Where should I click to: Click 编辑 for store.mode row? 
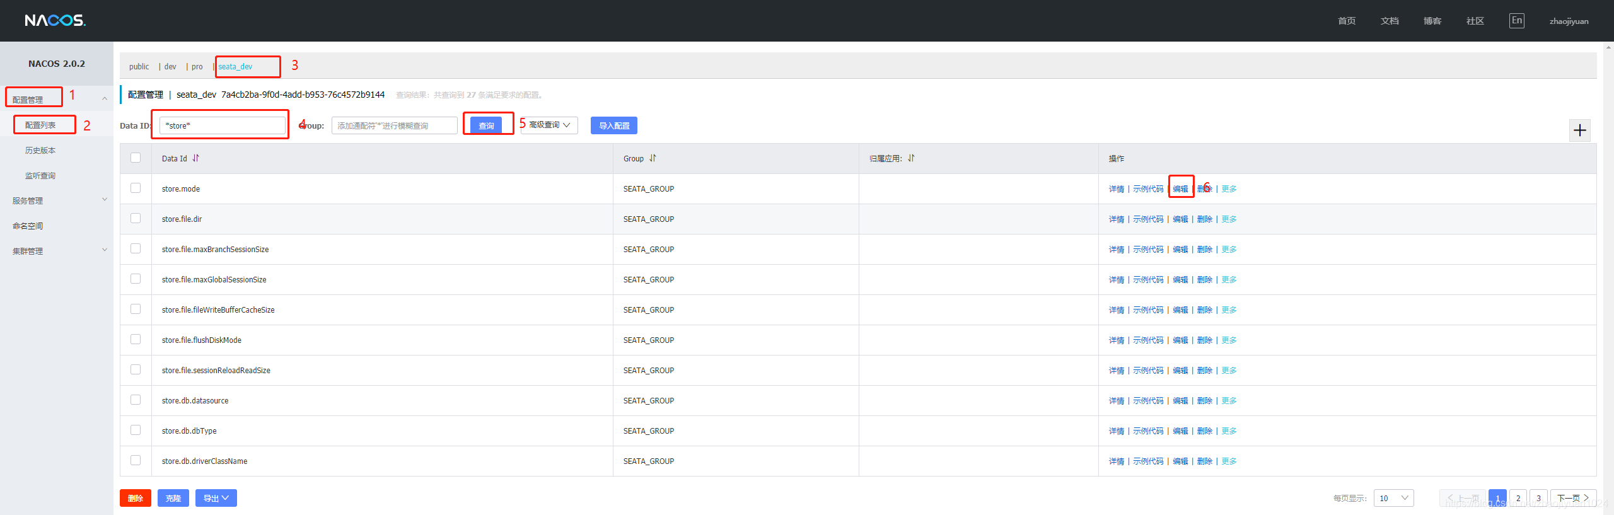pos(1180,189)
